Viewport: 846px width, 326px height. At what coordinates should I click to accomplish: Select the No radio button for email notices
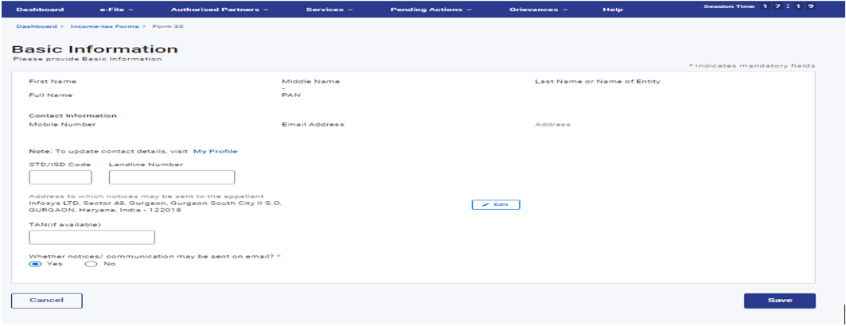[x=90, y=264]
